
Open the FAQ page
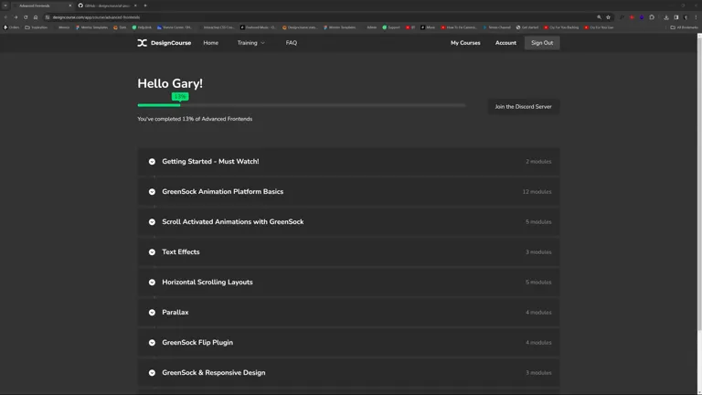point(291,43)
